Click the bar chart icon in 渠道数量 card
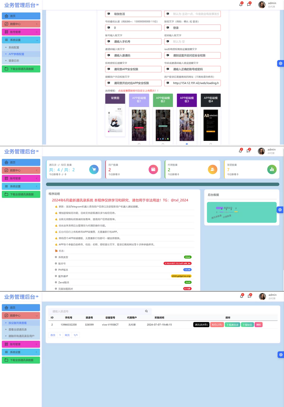The height and width of the screenshot is (407, 284). [x=272, y=170]
